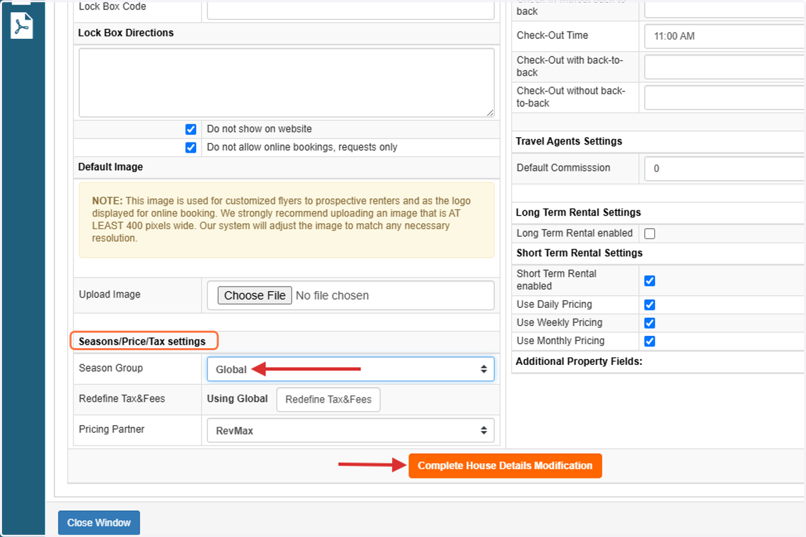
Task: Click the Long Term Rental Settings heading
Action: 578,212
